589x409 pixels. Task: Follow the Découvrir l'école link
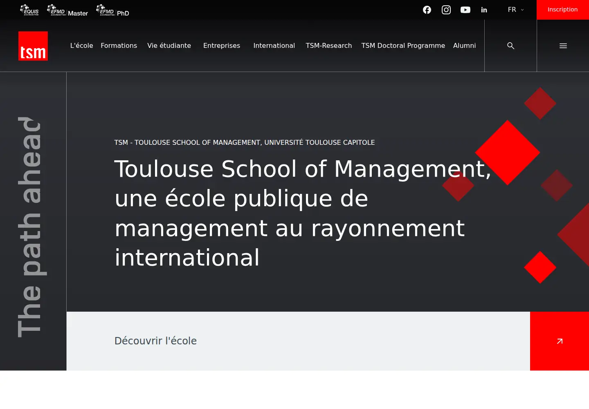click(155, 341)
